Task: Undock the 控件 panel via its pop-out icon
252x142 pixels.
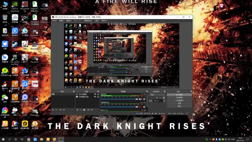Action: click(191, 92)
